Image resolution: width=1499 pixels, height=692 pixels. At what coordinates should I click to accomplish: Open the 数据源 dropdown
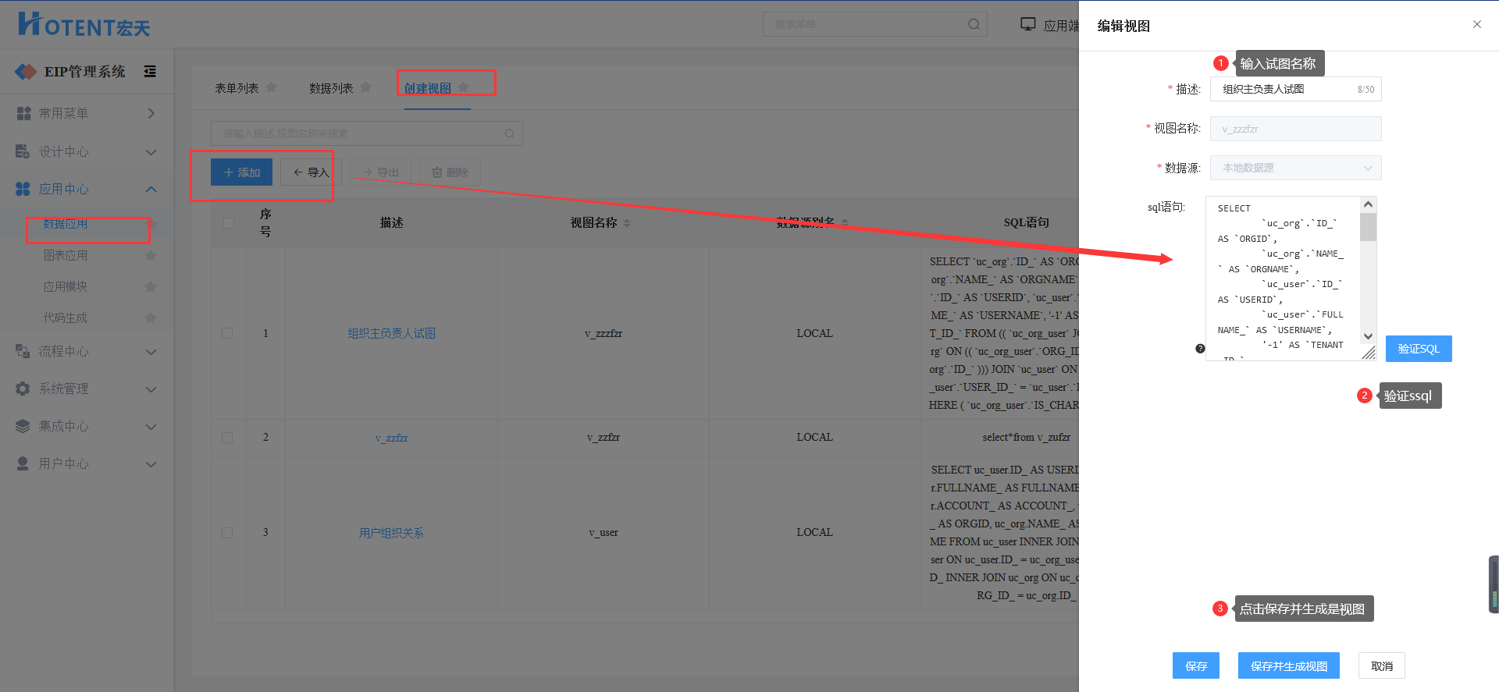pyautogui.click(x=1295, y=168)
